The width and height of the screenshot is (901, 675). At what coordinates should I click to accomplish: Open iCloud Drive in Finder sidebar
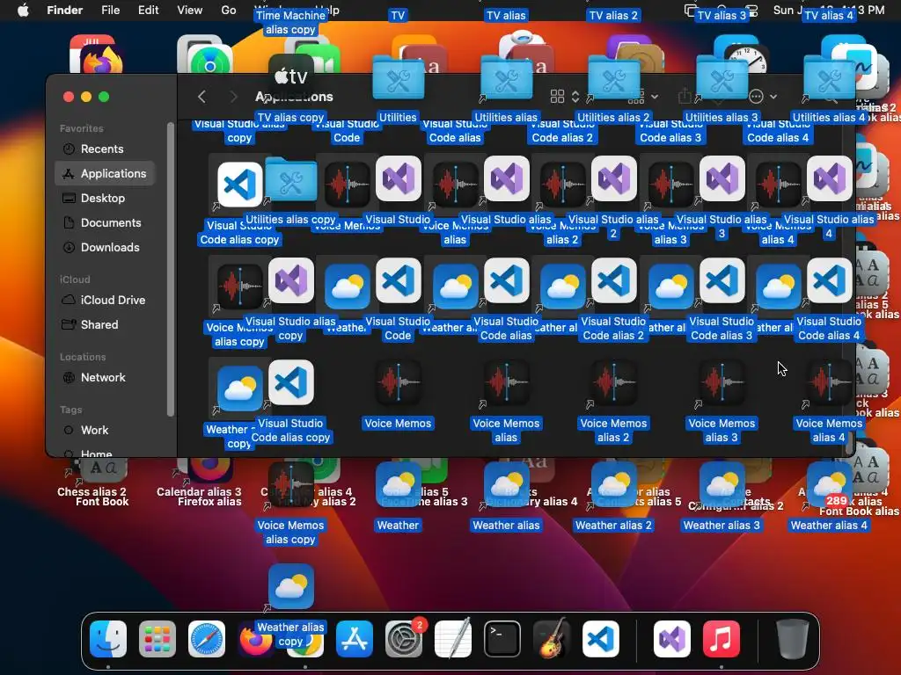pyautogui.click(x=105, y=300)
